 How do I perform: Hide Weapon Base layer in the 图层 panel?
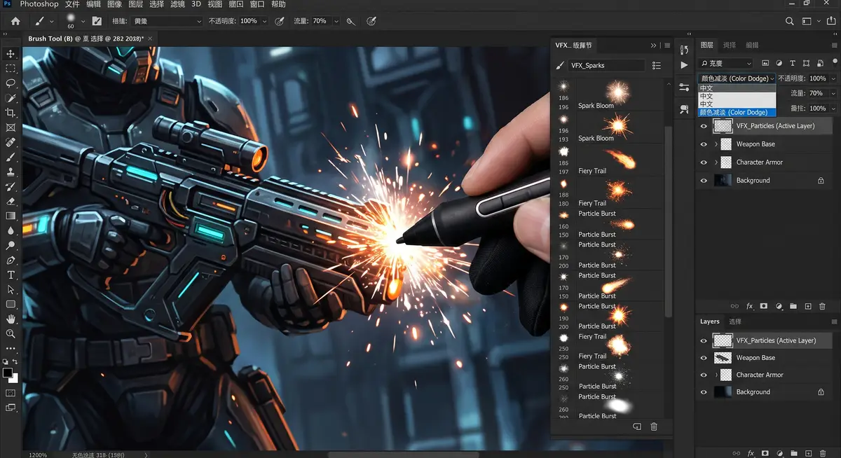704,144
